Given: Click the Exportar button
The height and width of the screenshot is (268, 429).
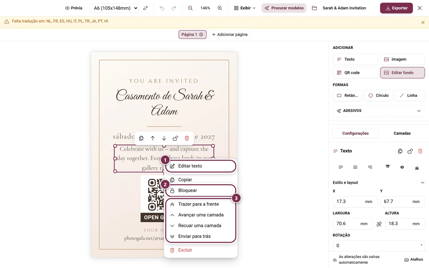Looking at the screenshot, I should coord(396,8).
